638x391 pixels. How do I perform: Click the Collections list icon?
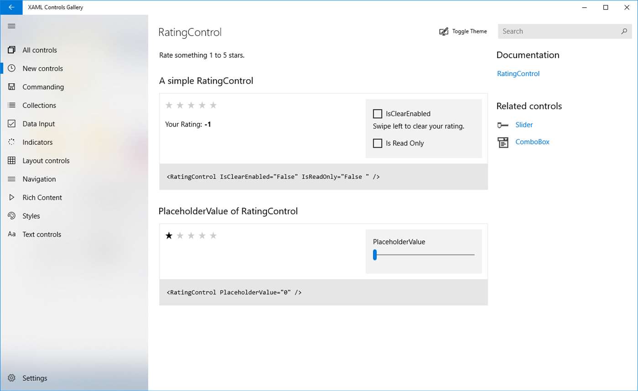click(x=12, y=105)
